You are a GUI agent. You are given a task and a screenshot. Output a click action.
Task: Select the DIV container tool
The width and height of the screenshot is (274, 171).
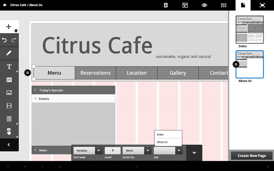pyautogui.click(x=9, y=80)
